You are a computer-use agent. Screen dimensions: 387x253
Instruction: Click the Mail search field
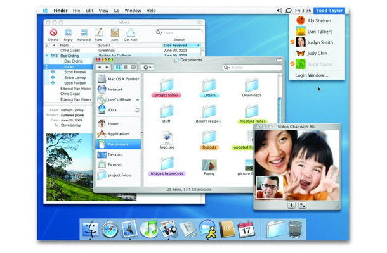tap(179, 32)
